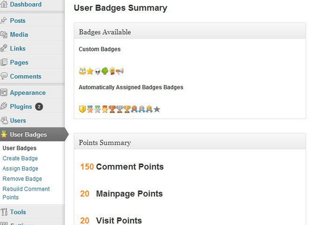Image resolution: width=315 pixels, height=225 pixels.
Task: Open the Comments admin menu
Action: [25, 76]
